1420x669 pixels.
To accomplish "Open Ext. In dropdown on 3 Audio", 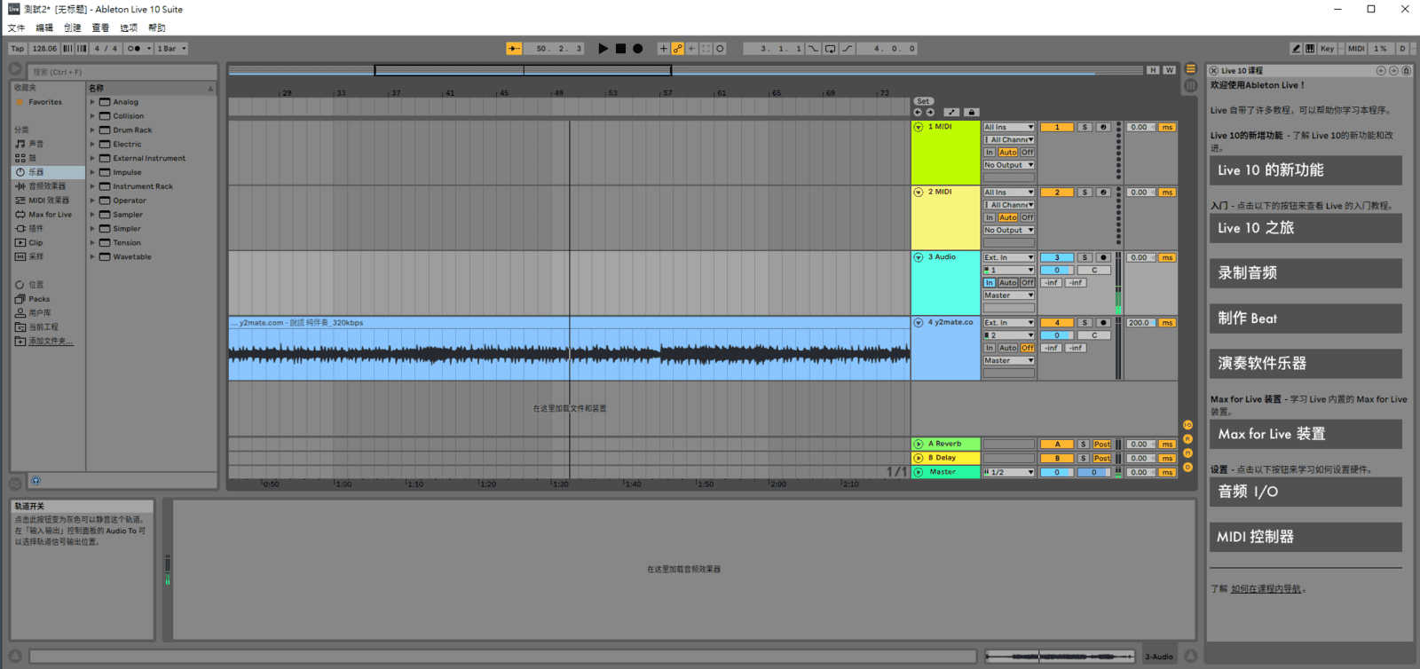I will [x=1009, y=257].
